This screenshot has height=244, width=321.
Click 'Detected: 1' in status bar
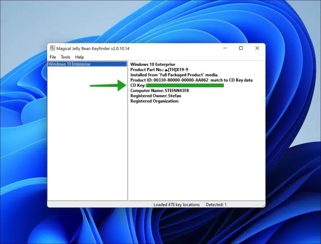(216, 205)
